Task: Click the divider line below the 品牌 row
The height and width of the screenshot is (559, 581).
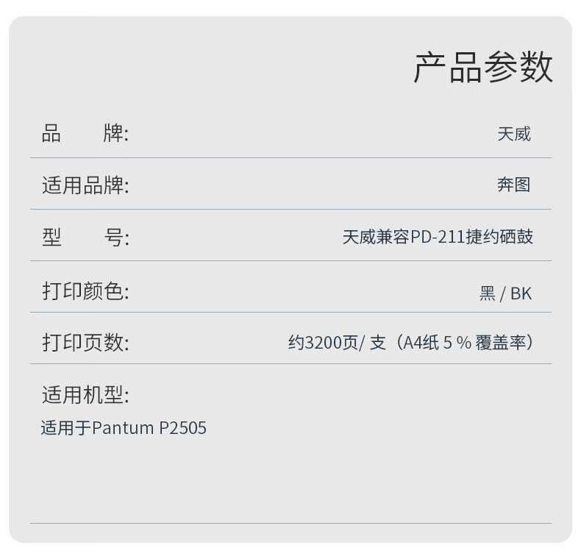Action: [290, 157]
